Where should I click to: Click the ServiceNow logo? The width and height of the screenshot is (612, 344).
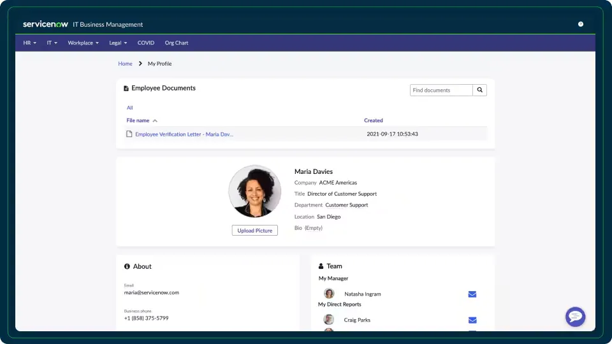[45, 24]
